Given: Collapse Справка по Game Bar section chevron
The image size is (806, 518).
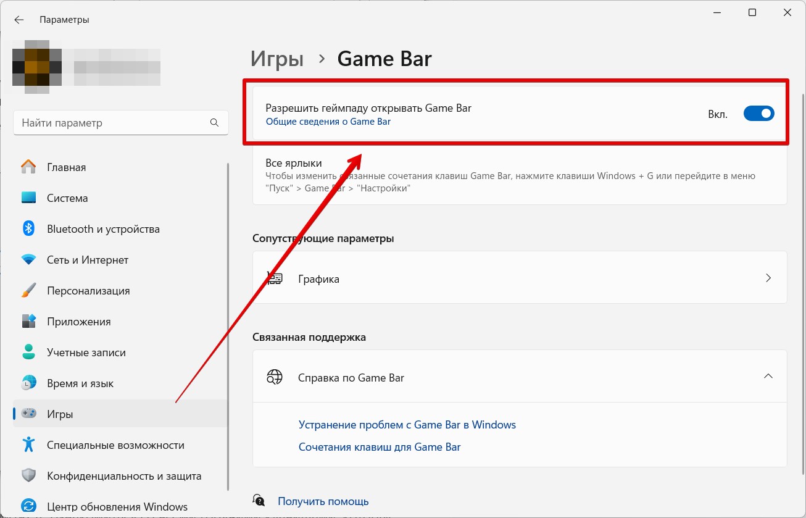Looking at the screenshot, I should pyautogui.click(x=768, y=377).
